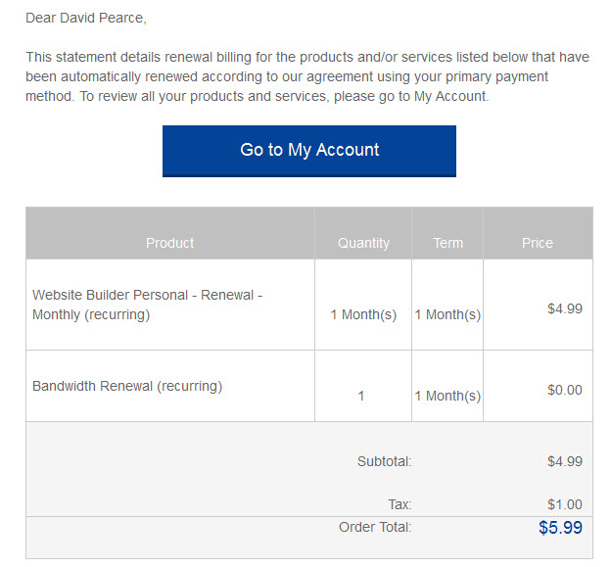The width and height of the screenshot is (611, 567).
Task: Click the Dear David Pearce greeting
Action: 86,18
